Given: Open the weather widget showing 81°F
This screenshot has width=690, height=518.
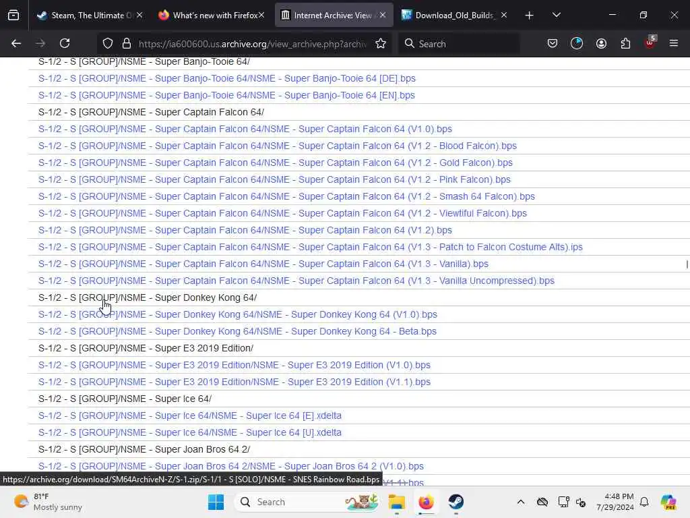Looking at the screenshot, I should [x=48, y=502].
